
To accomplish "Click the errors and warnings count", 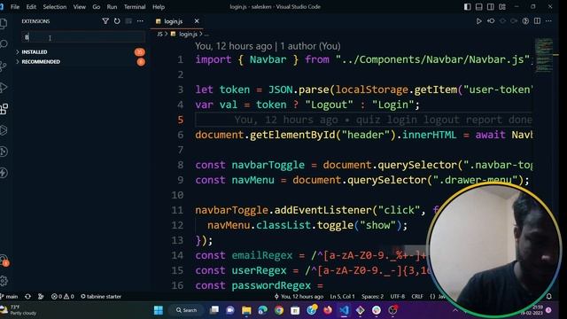I will (63, 296).
